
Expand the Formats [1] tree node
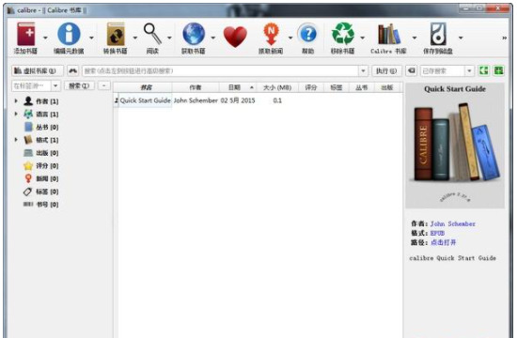pos(16,140)
